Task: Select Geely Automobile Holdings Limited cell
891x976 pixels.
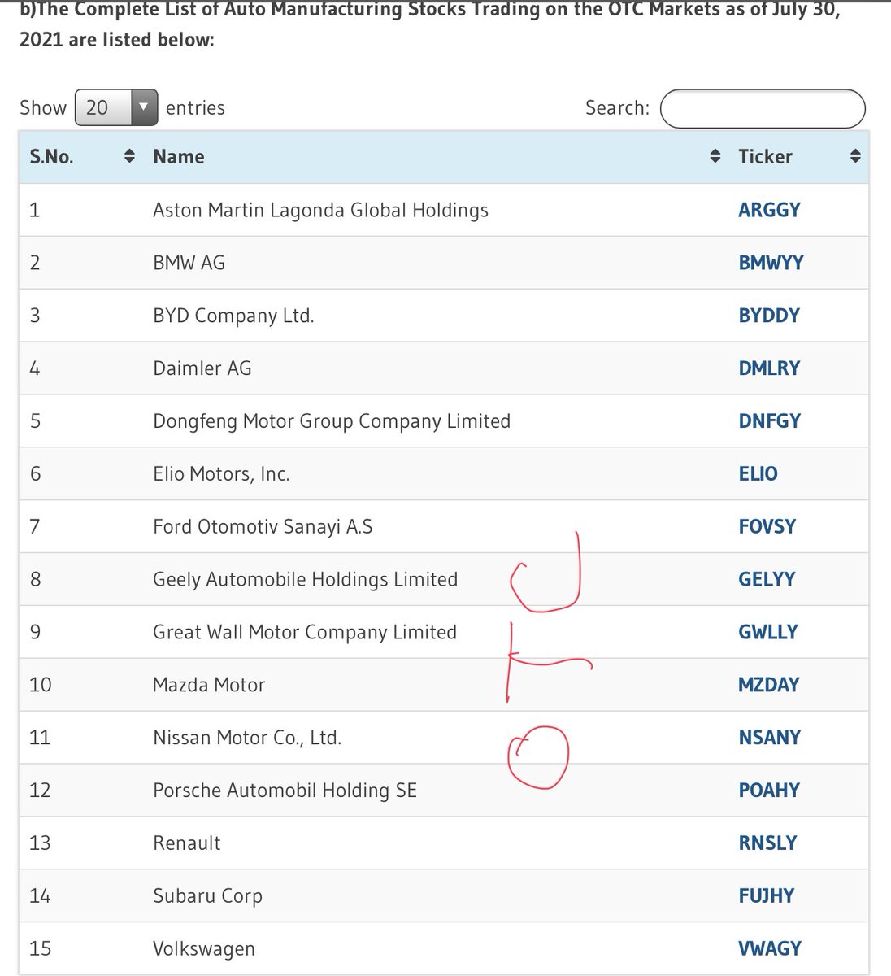Action: tap(305, 580)
